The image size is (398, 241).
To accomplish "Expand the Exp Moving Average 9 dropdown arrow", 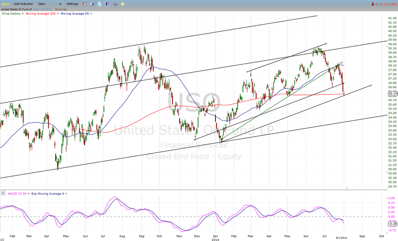I will 67,194.
